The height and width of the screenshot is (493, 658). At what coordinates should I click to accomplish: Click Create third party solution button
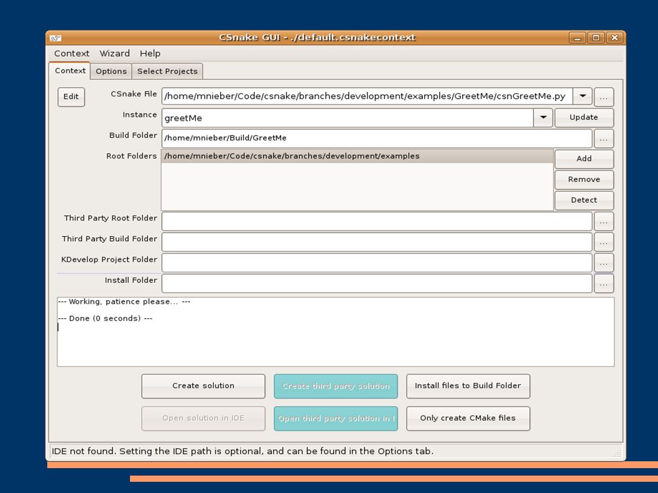[x=336, y=386]
